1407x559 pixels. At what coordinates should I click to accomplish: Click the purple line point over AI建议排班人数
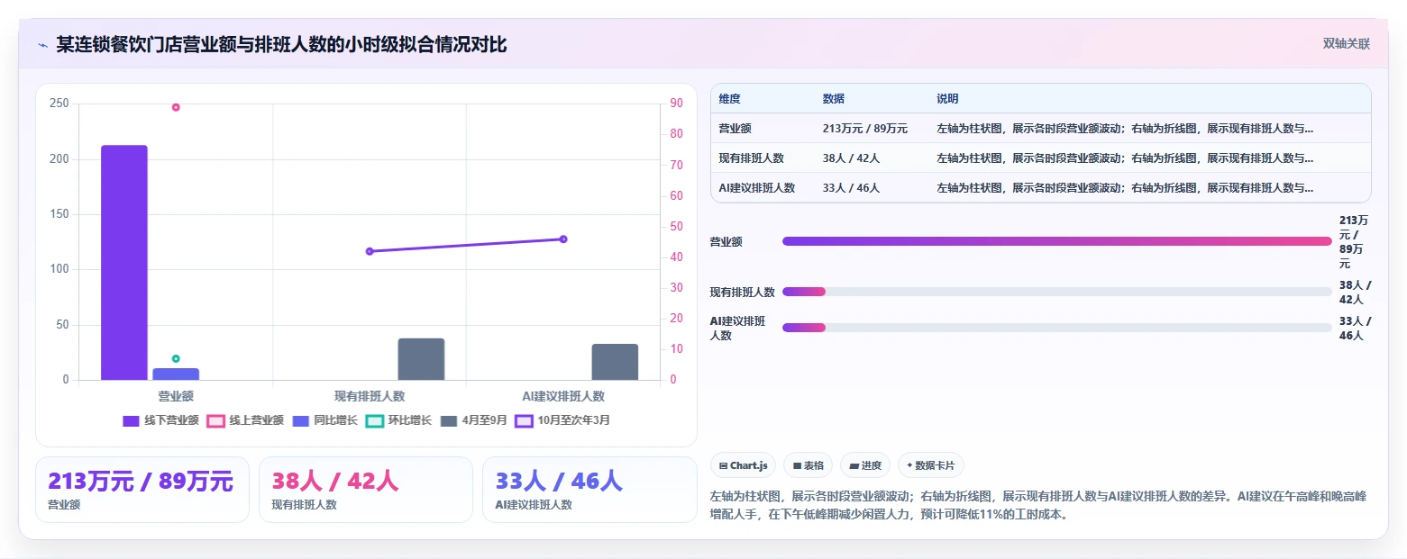[563, 239]
